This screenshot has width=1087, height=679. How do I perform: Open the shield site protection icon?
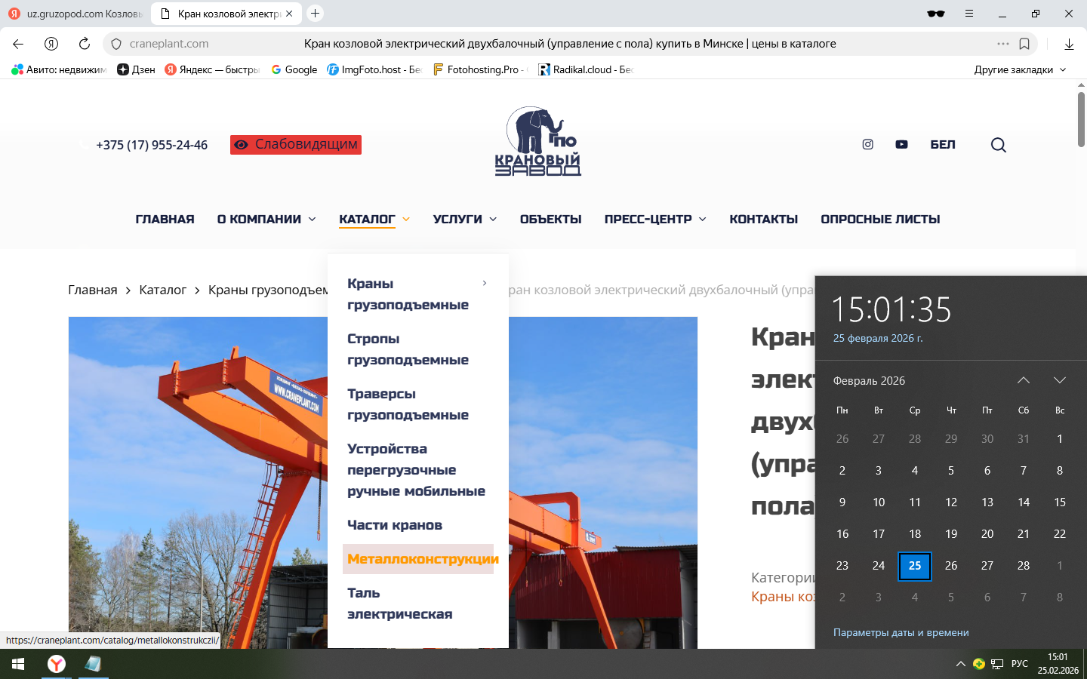(x=116, y=44)
